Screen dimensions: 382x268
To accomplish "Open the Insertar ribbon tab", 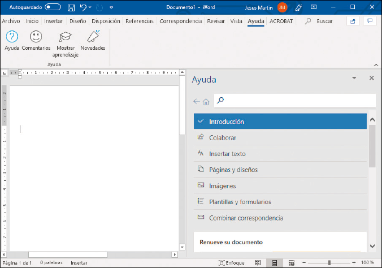I will [54, 21].
